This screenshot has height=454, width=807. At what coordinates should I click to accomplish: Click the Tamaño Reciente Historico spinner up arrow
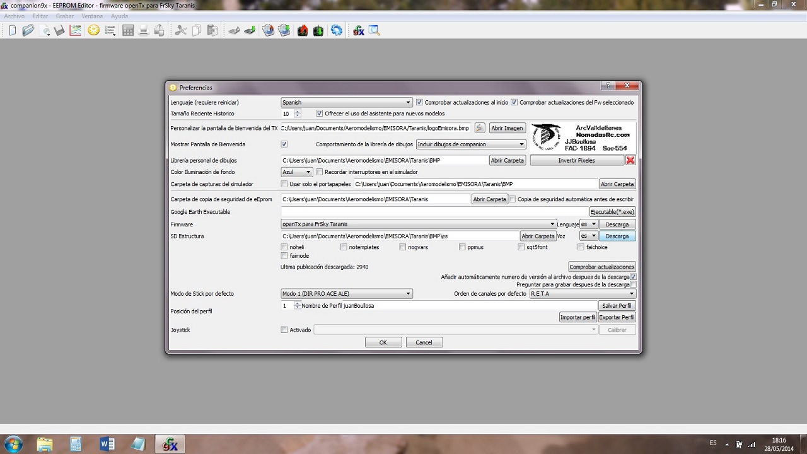tap(298, 112)
